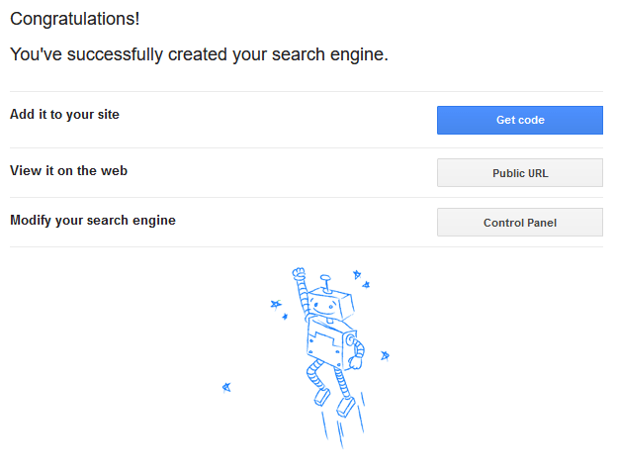The height and width of the screenshot is (474, 617).
Task: Click the robot's lowered hand near its hip
Action: [356, 362]
